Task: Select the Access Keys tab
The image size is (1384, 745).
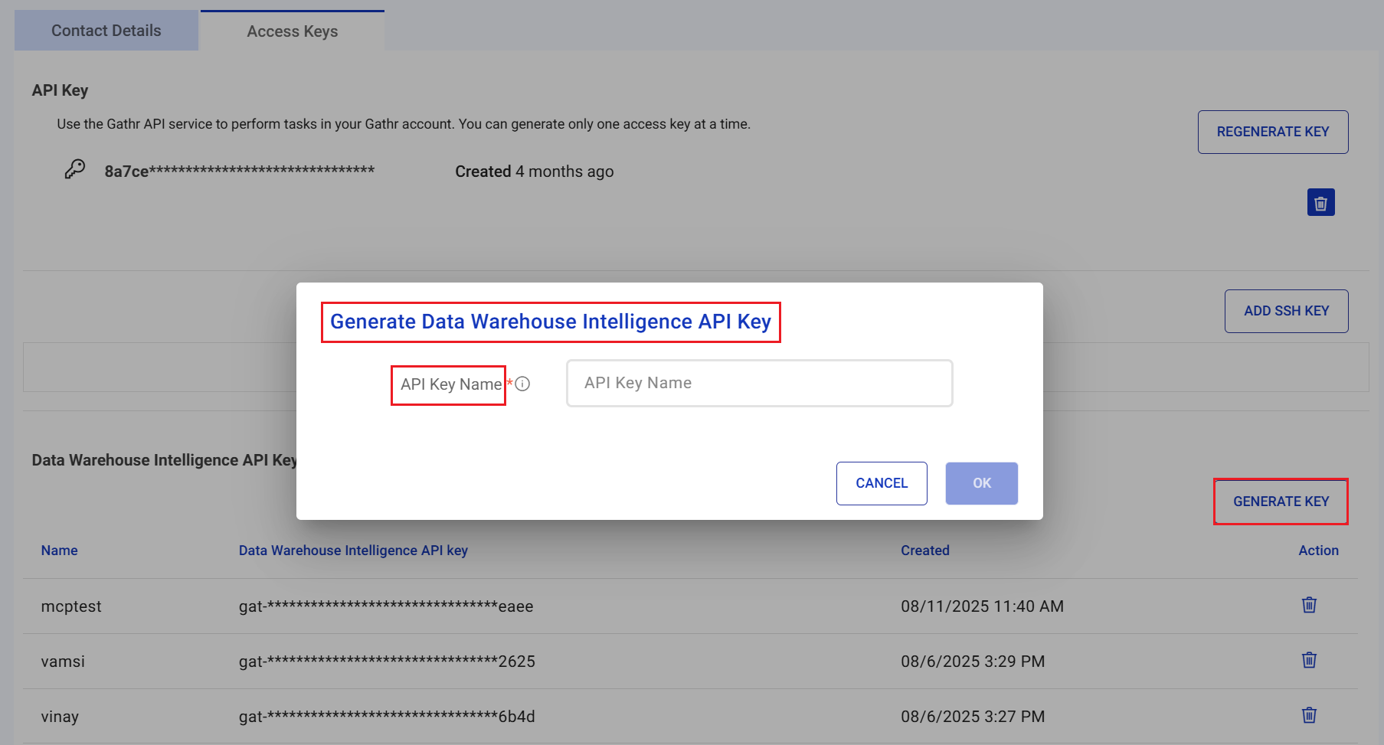Action: [x=292, y=31]
